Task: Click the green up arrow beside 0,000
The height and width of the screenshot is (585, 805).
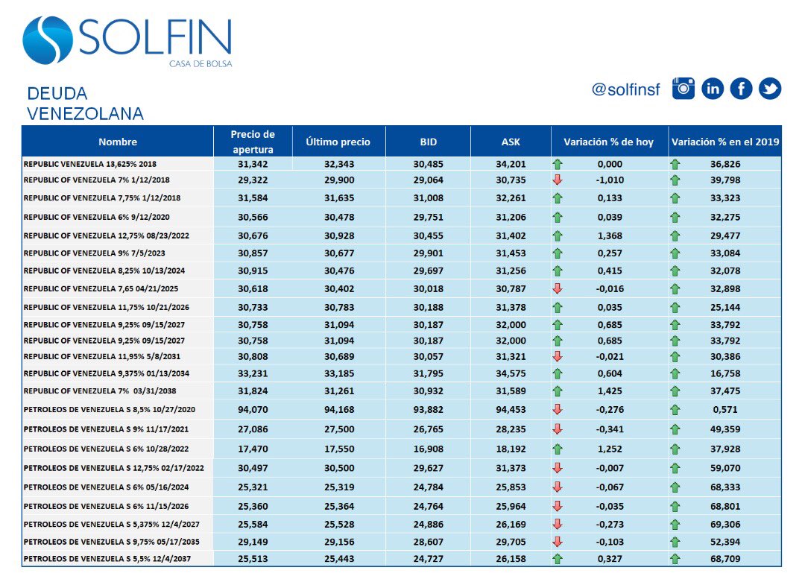Action: coord(558,164)
